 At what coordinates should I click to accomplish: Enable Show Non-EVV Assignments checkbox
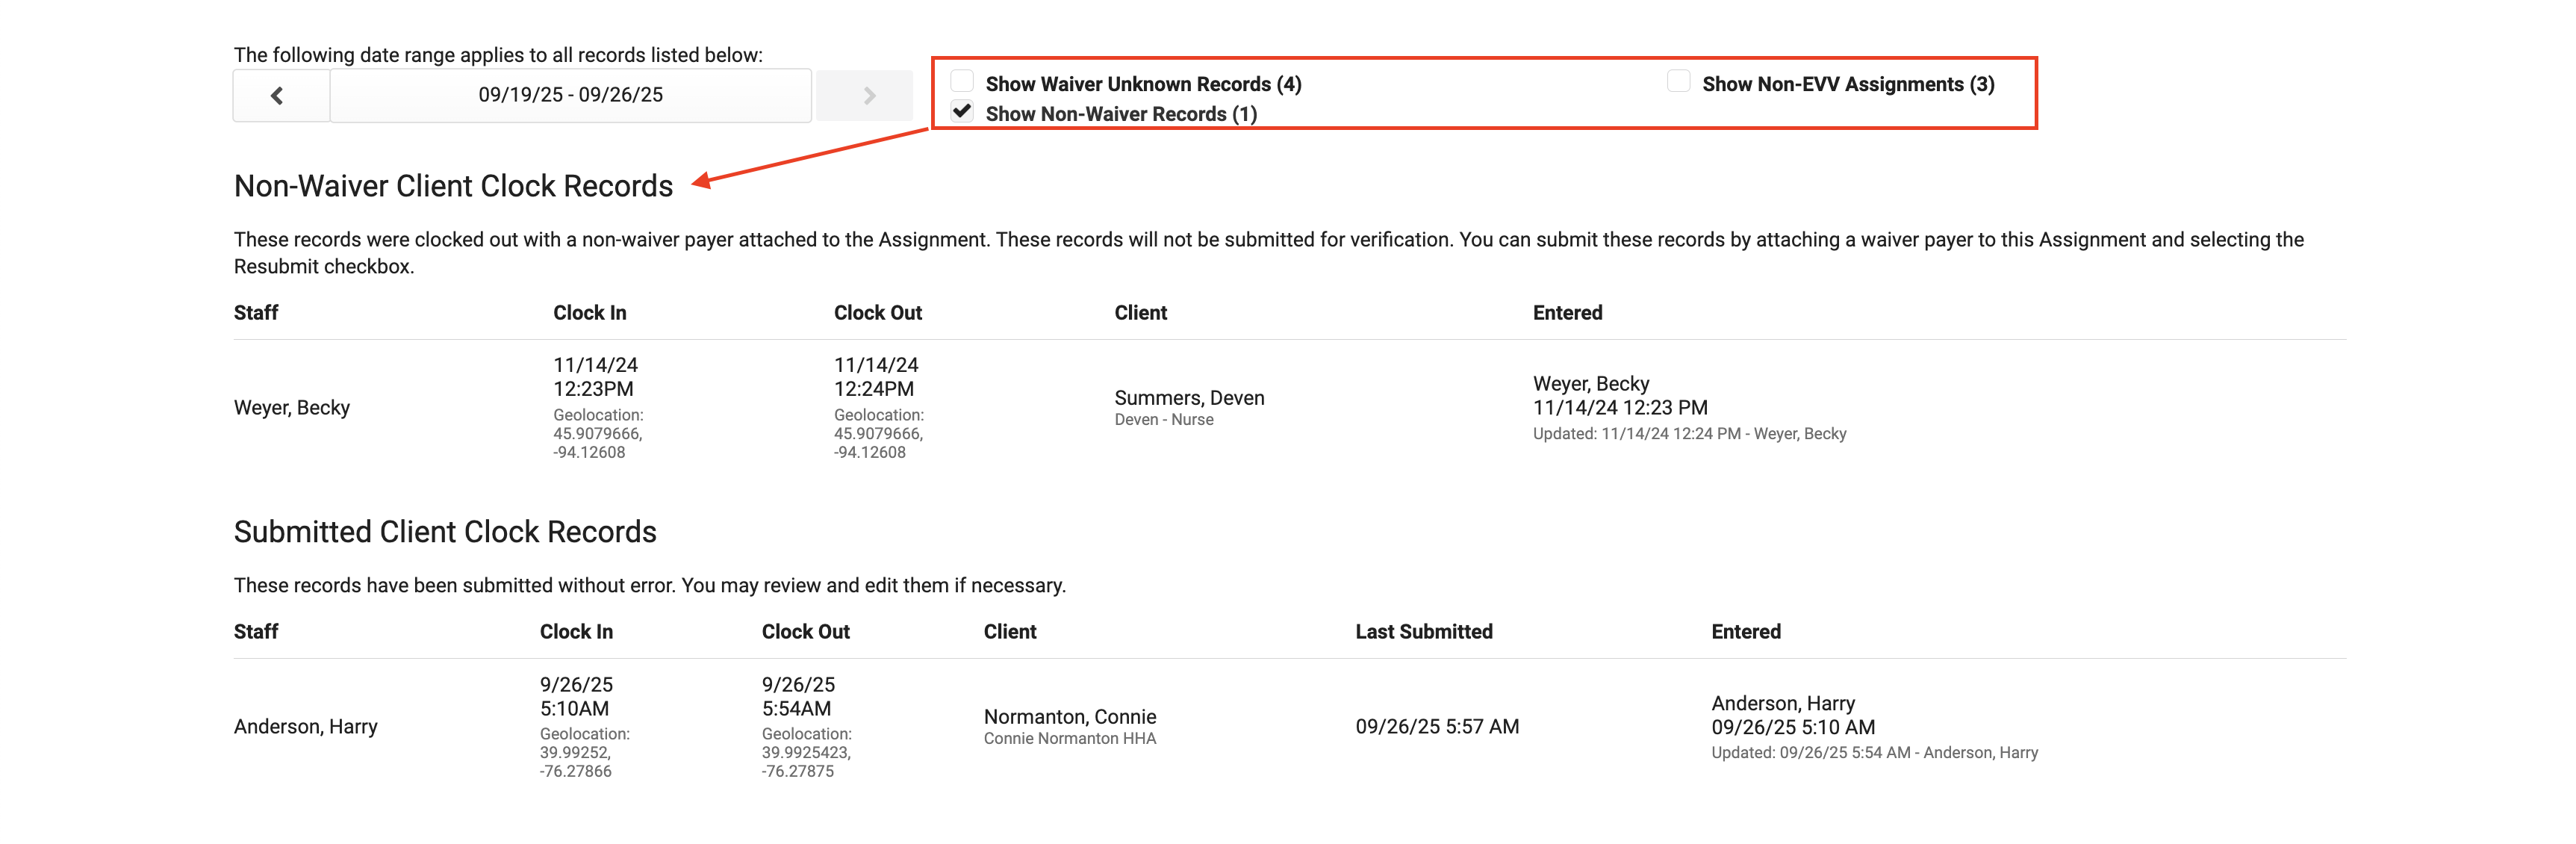(1678, 81)
